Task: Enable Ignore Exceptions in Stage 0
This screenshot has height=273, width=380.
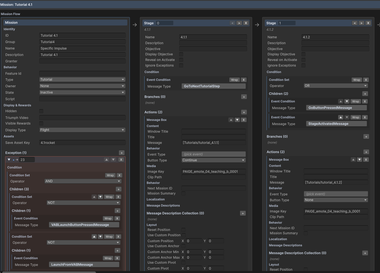Action: pos(181,66)
